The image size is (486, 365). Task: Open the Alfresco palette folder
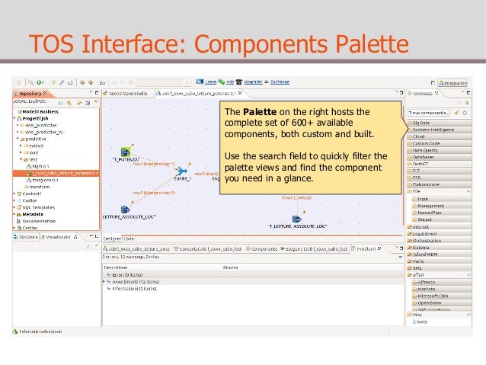coord(441,282)
